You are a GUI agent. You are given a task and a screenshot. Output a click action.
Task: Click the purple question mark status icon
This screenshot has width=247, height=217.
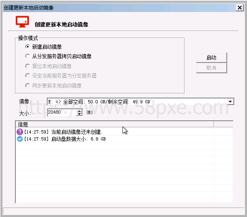click(x=20, y=132)
